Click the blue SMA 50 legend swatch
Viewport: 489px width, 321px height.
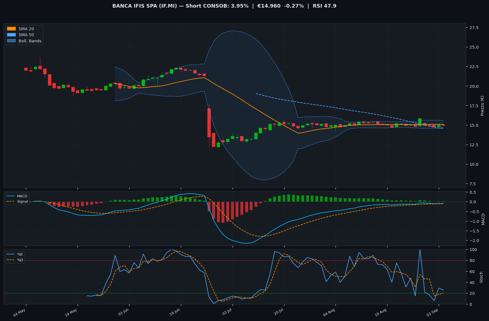click(11, 35)
